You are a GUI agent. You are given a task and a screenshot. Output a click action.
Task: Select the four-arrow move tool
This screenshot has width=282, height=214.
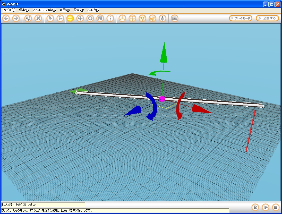coord(80,18)
